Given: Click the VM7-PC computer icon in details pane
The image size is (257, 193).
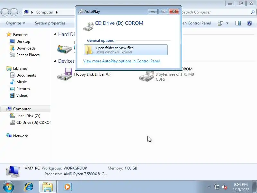Looking at the screenshot, I should [x=13, y=171].
